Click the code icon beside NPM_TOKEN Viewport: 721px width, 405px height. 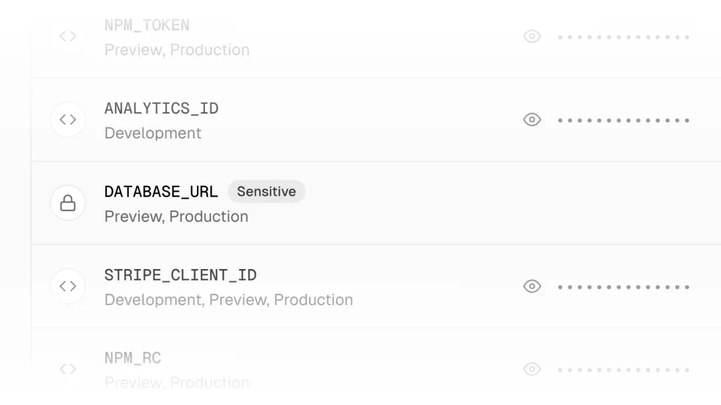67,37
